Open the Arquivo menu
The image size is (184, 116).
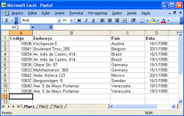point(17,13)
